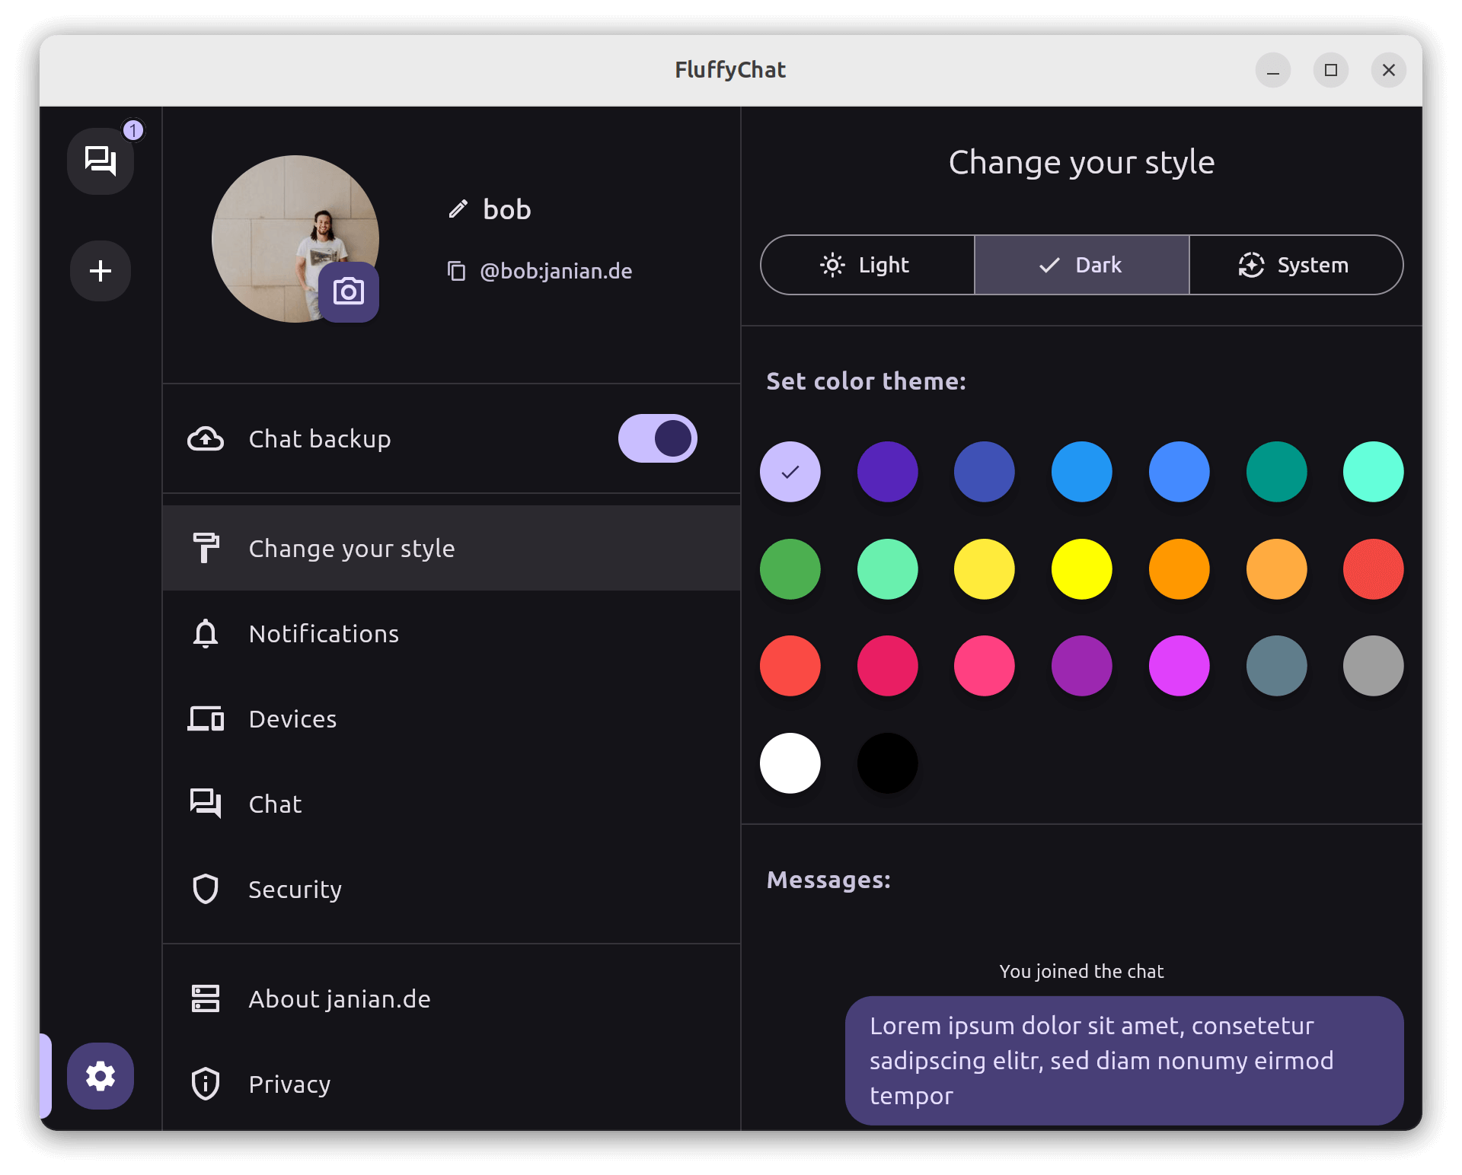Open the Chat settings section
Screen dimensions: 1462x1175
click(274, 804)
